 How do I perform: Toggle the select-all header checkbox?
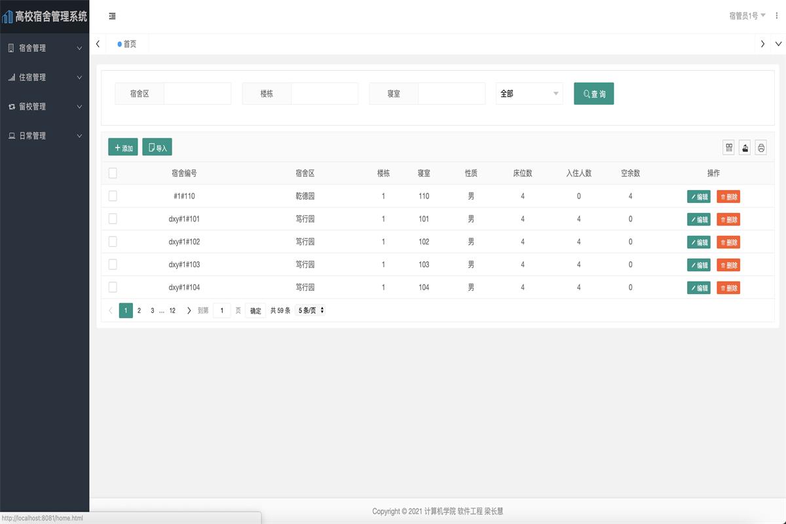(x=113, y=173)
